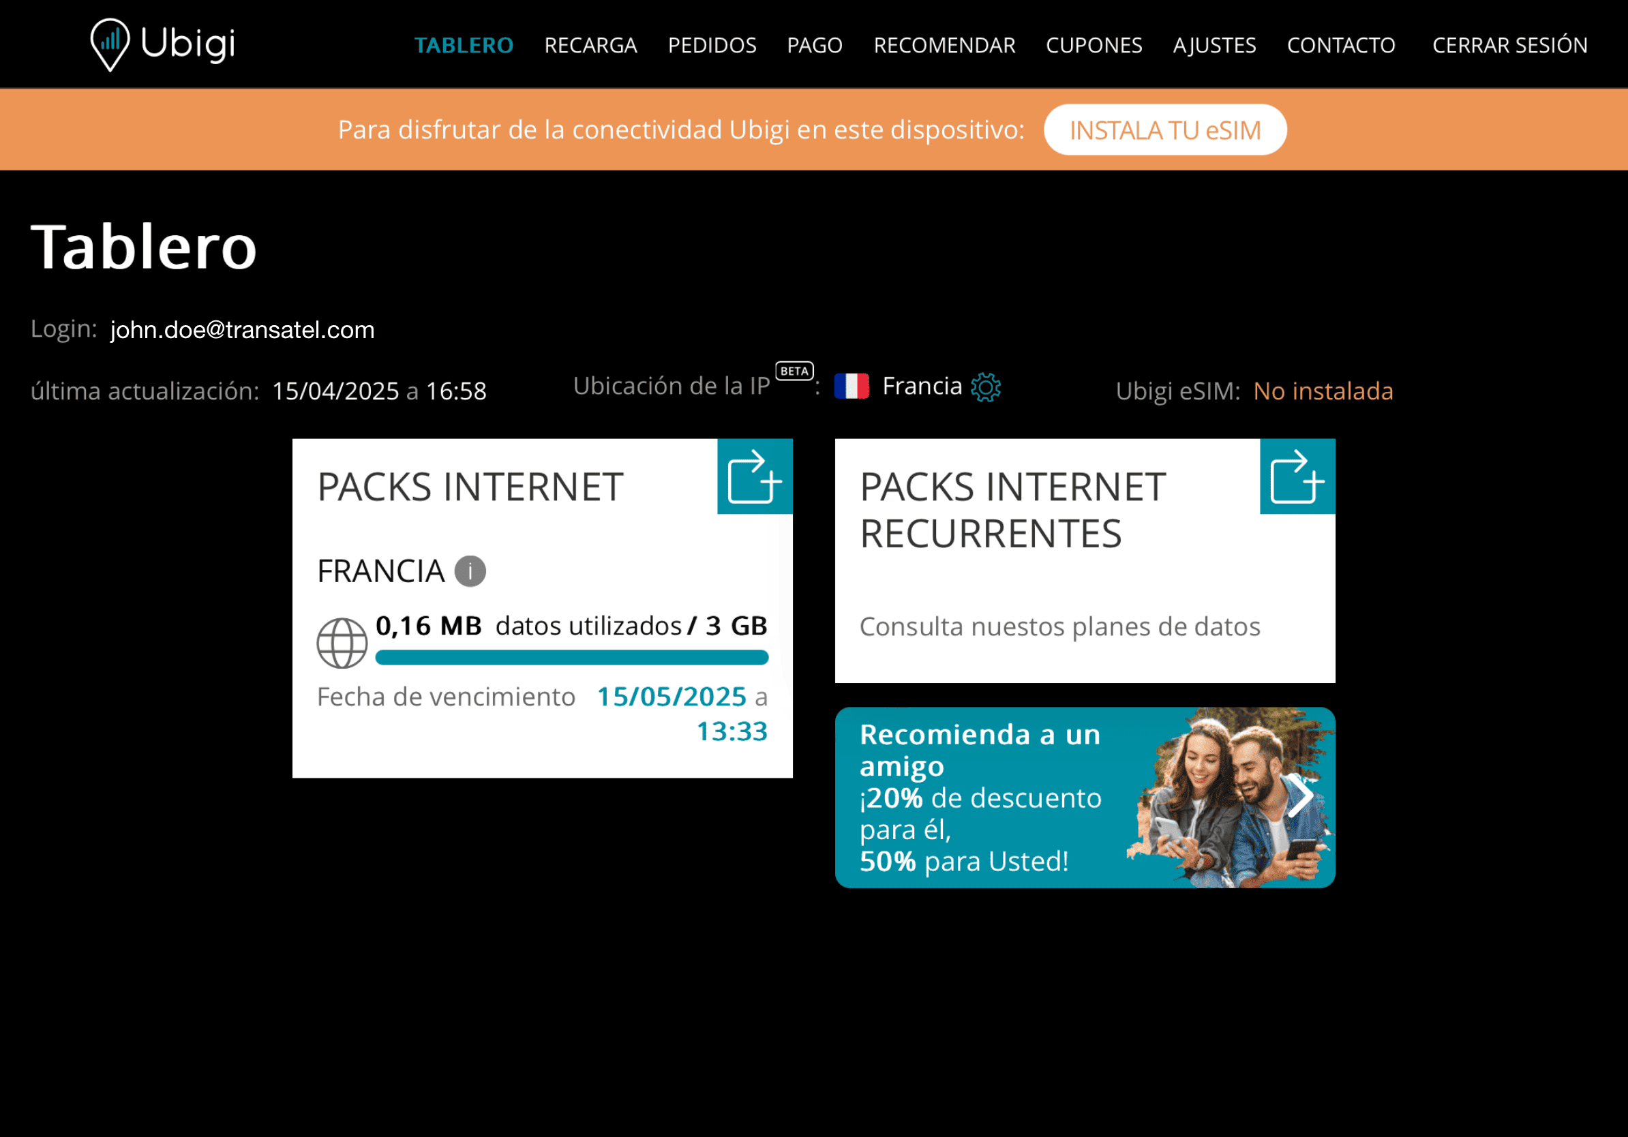Viewport: 1628px width, 1137px height.
Task: Click the PACKS INTERNET card title
Action: pyautogui.click(x=470, y=487)
